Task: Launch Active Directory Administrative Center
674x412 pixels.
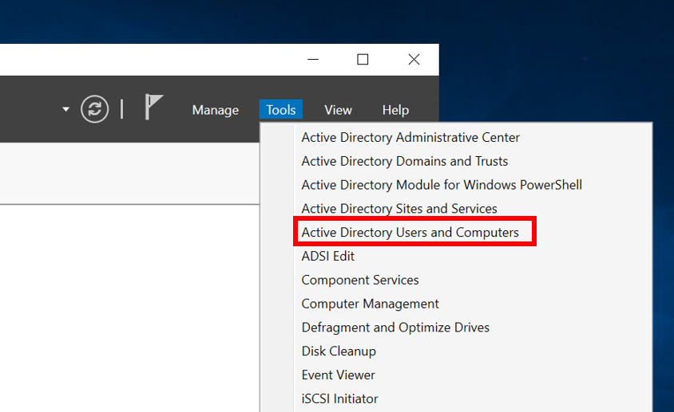Action: [x=410, y=137]
